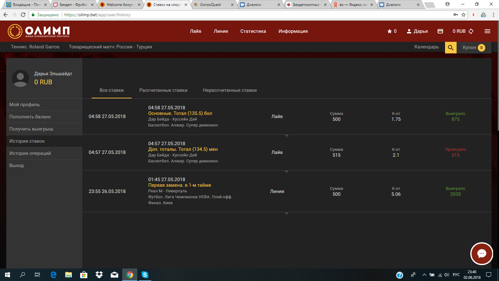Expand the Дар Бейда 135.5 bet details
Image resolution: width=499 pixels, height=281 pixels.
287,136
